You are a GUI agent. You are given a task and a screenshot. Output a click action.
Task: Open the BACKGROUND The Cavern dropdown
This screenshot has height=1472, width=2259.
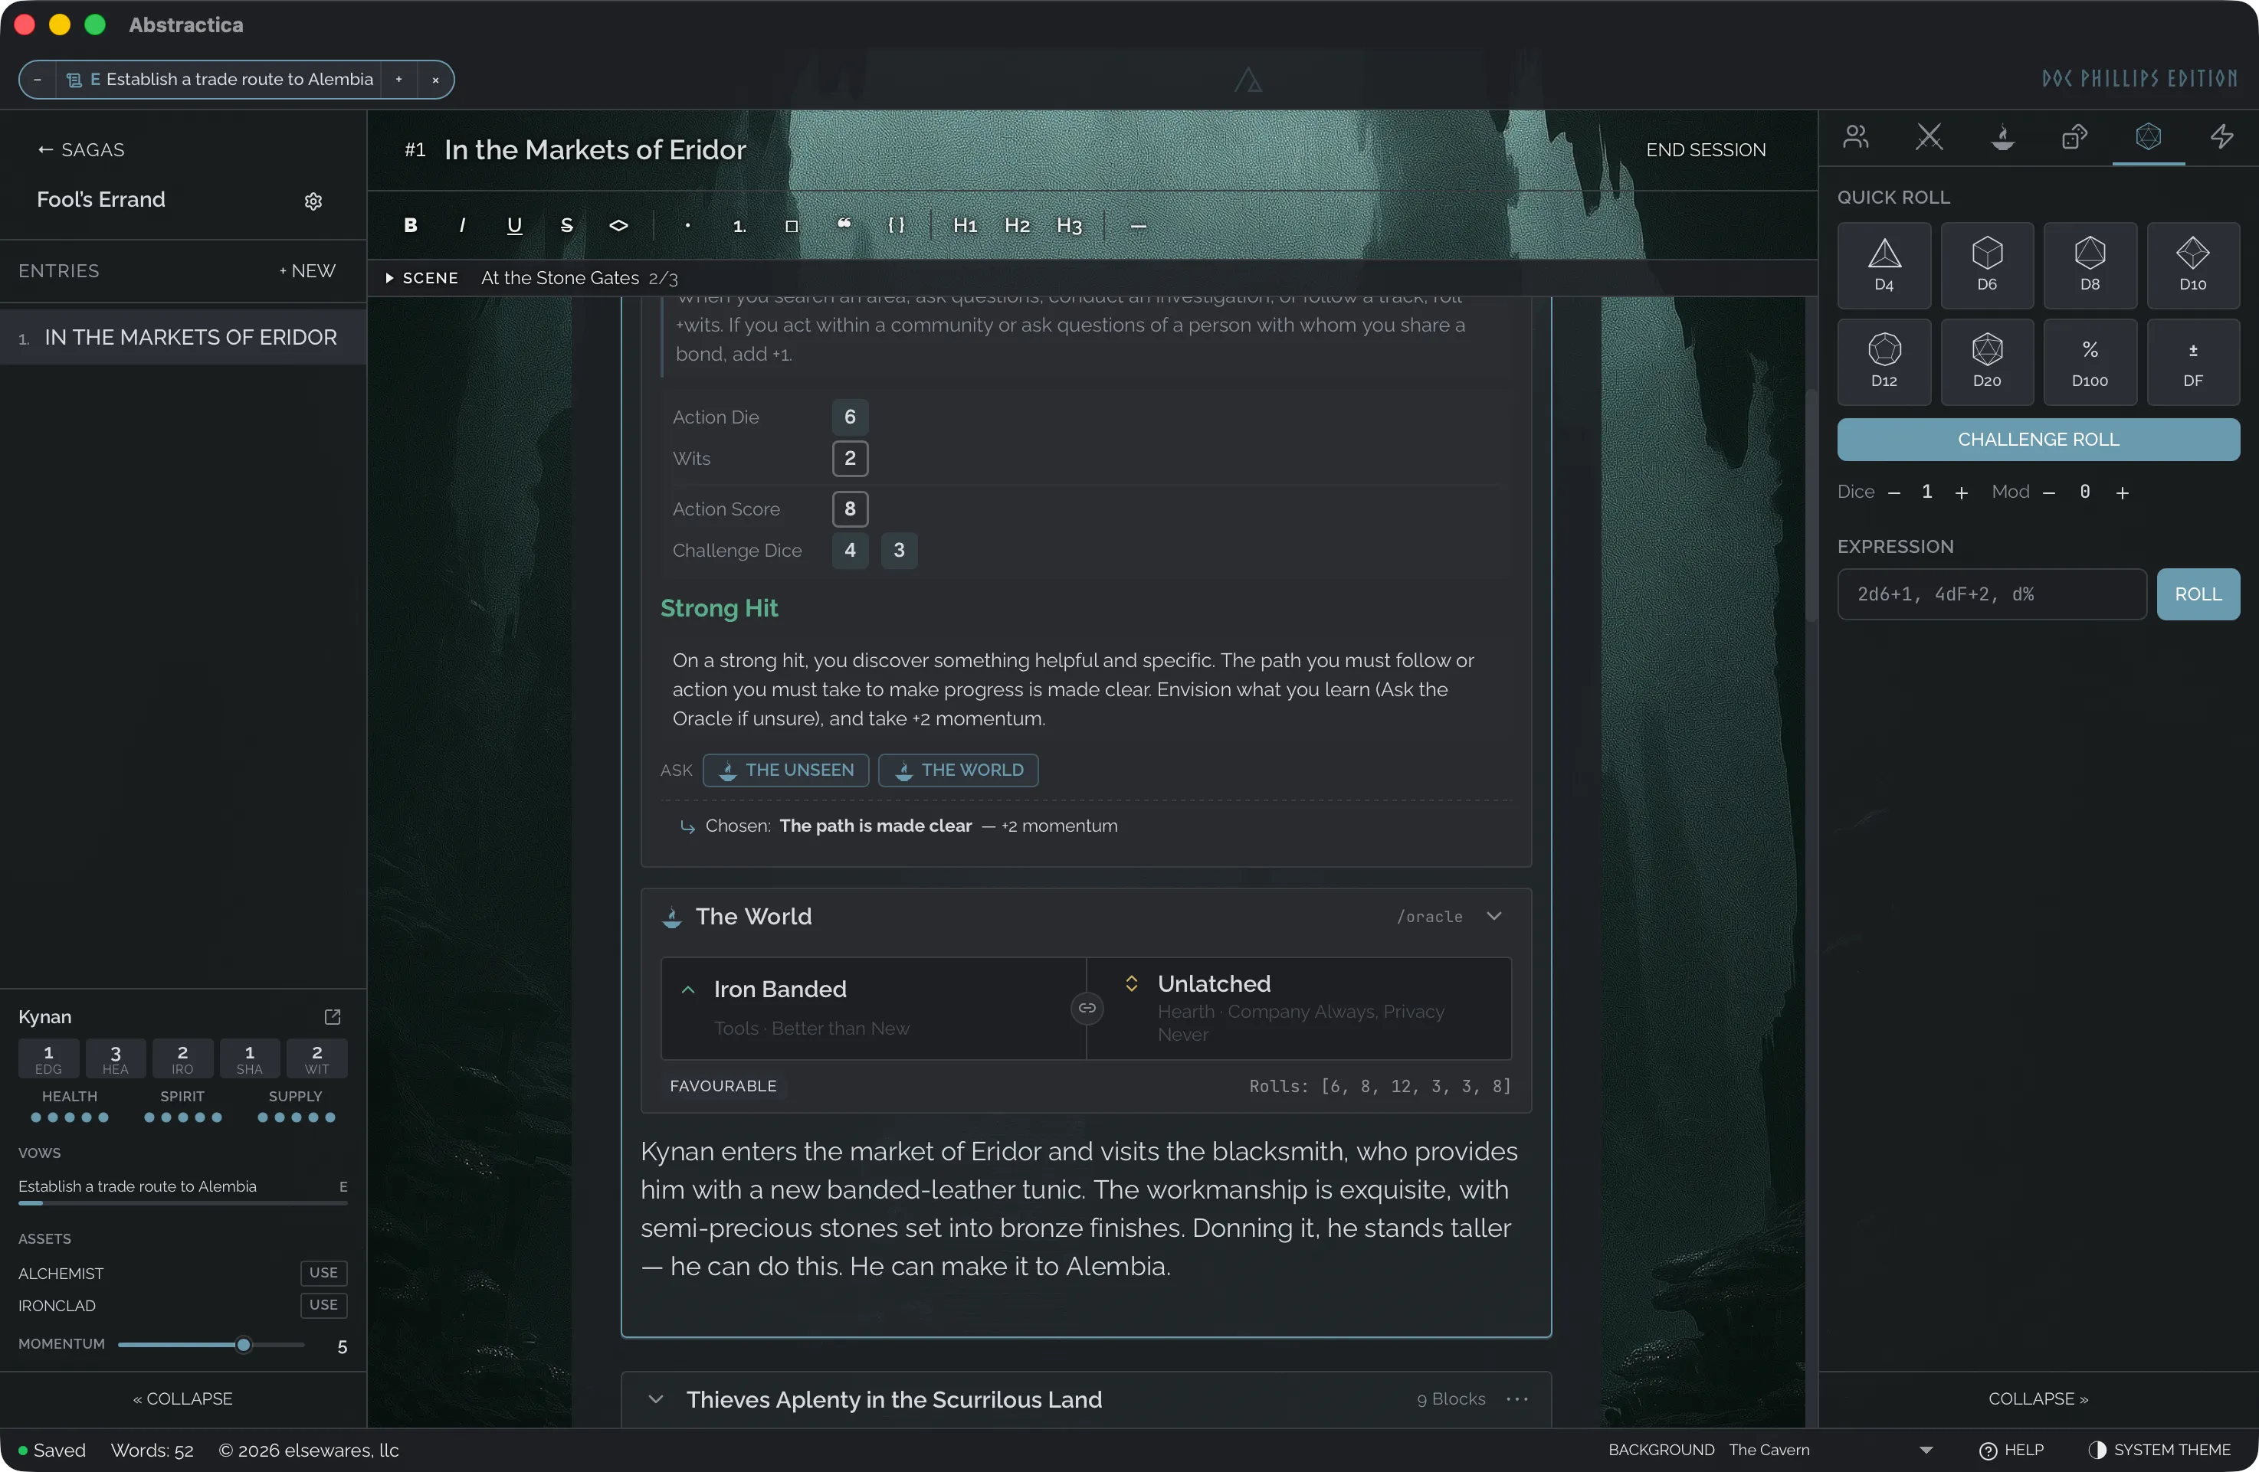[x=1832, y=1451]
